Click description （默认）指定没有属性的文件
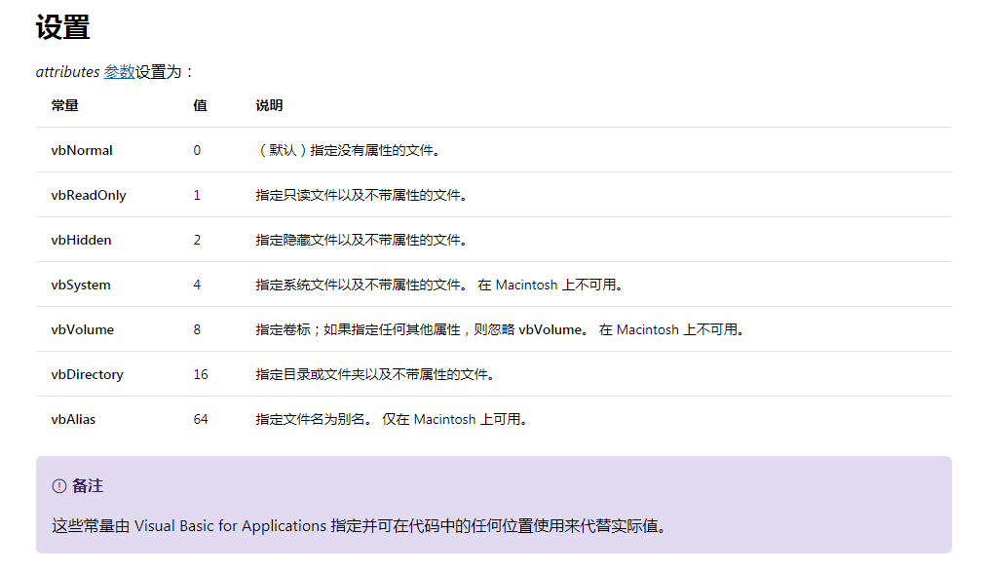Screen dimensions: 987x572 pos(348,150)
